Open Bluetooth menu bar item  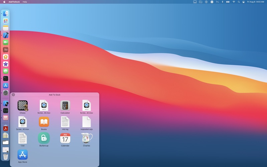(x=222, y=2)
